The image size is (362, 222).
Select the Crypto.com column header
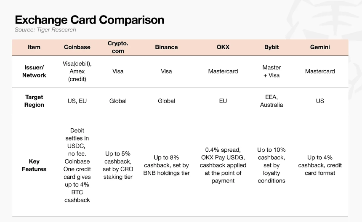point(118,47)
